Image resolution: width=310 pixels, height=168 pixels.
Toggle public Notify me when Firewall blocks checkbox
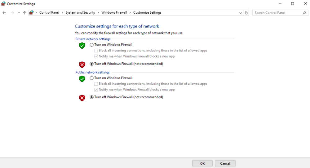tap(96, 90)
